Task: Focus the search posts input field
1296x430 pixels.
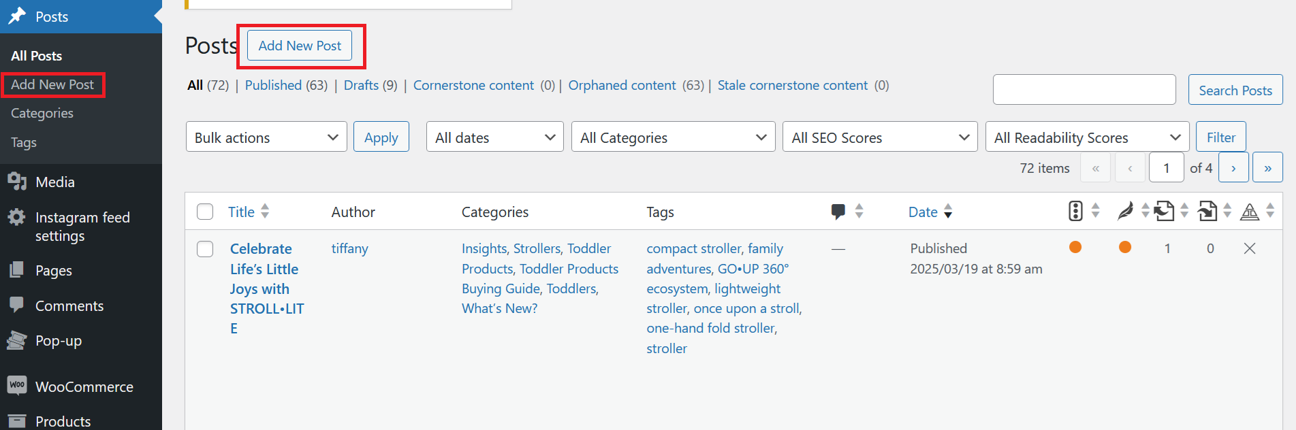Action: click(x=1084, y=90)
